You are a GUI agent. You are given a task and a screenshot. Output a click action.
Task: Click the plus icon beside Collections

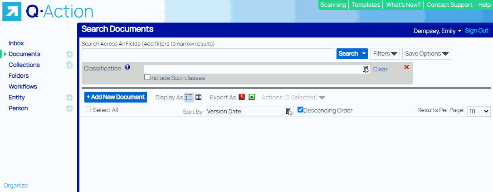69,65
